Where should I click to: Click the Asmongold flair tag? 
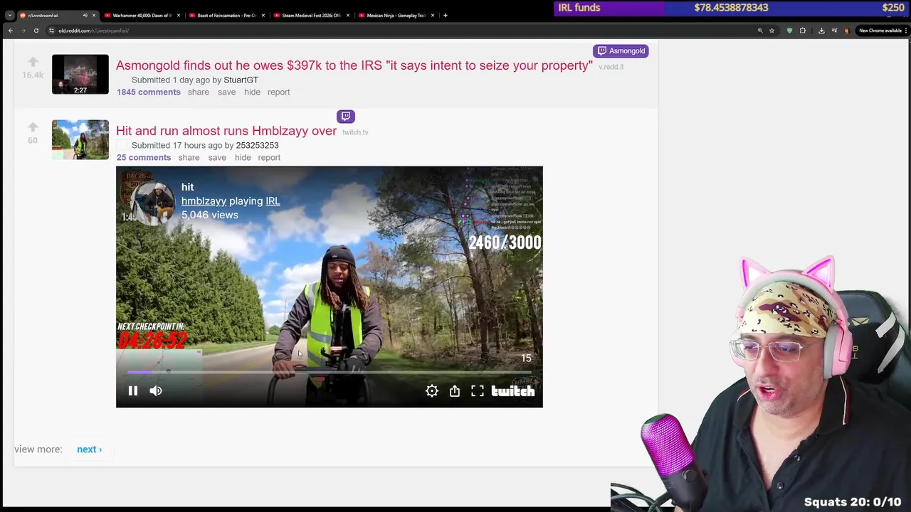621,50
